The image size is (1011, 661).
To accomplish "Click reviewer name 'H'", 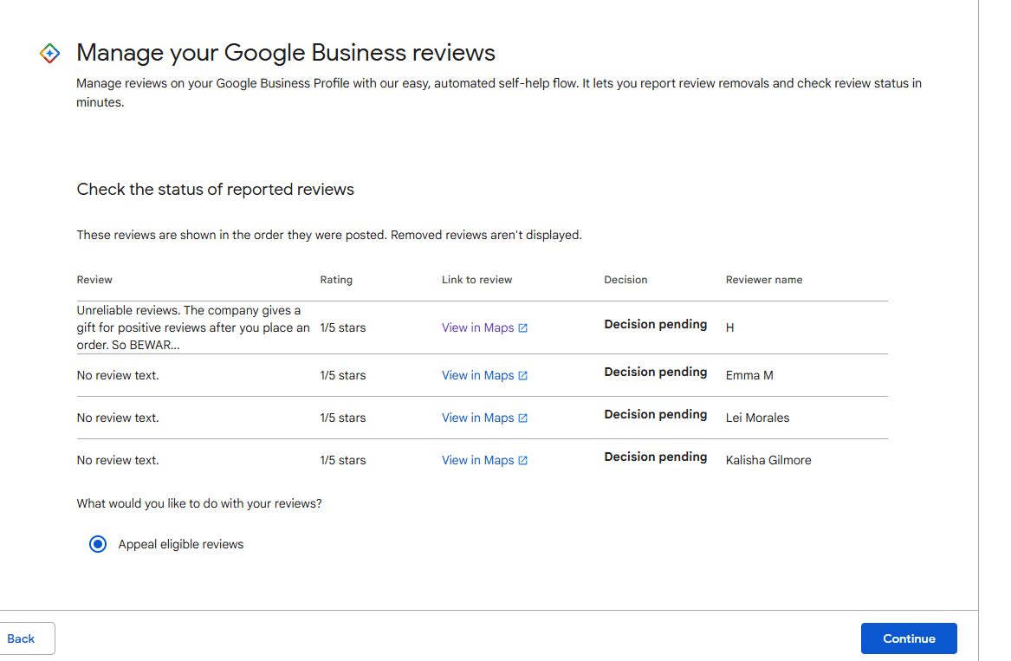I will tap(730, 327).
